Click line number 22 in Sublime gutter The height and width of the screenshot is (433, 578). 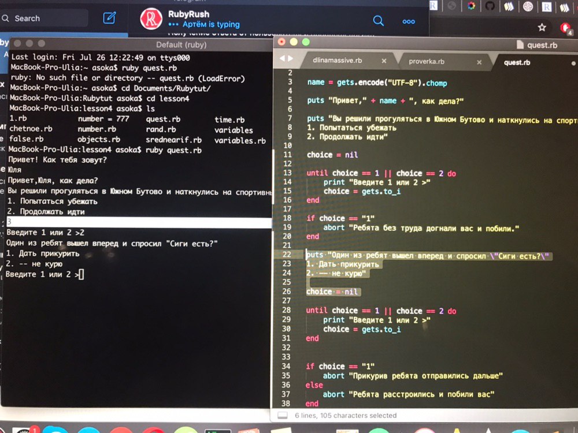[x=287, y=255]
